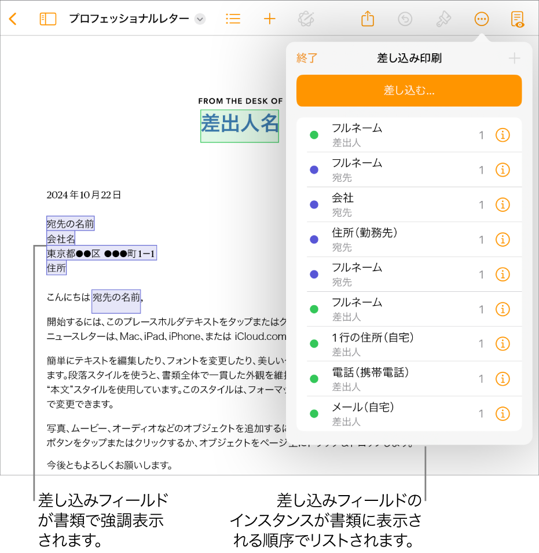Open the share icon

pos(368,19)
